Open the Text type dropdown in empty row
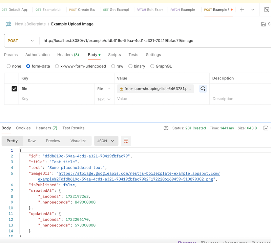This screenshot has width=271, height=243. [x=104, y=99]
